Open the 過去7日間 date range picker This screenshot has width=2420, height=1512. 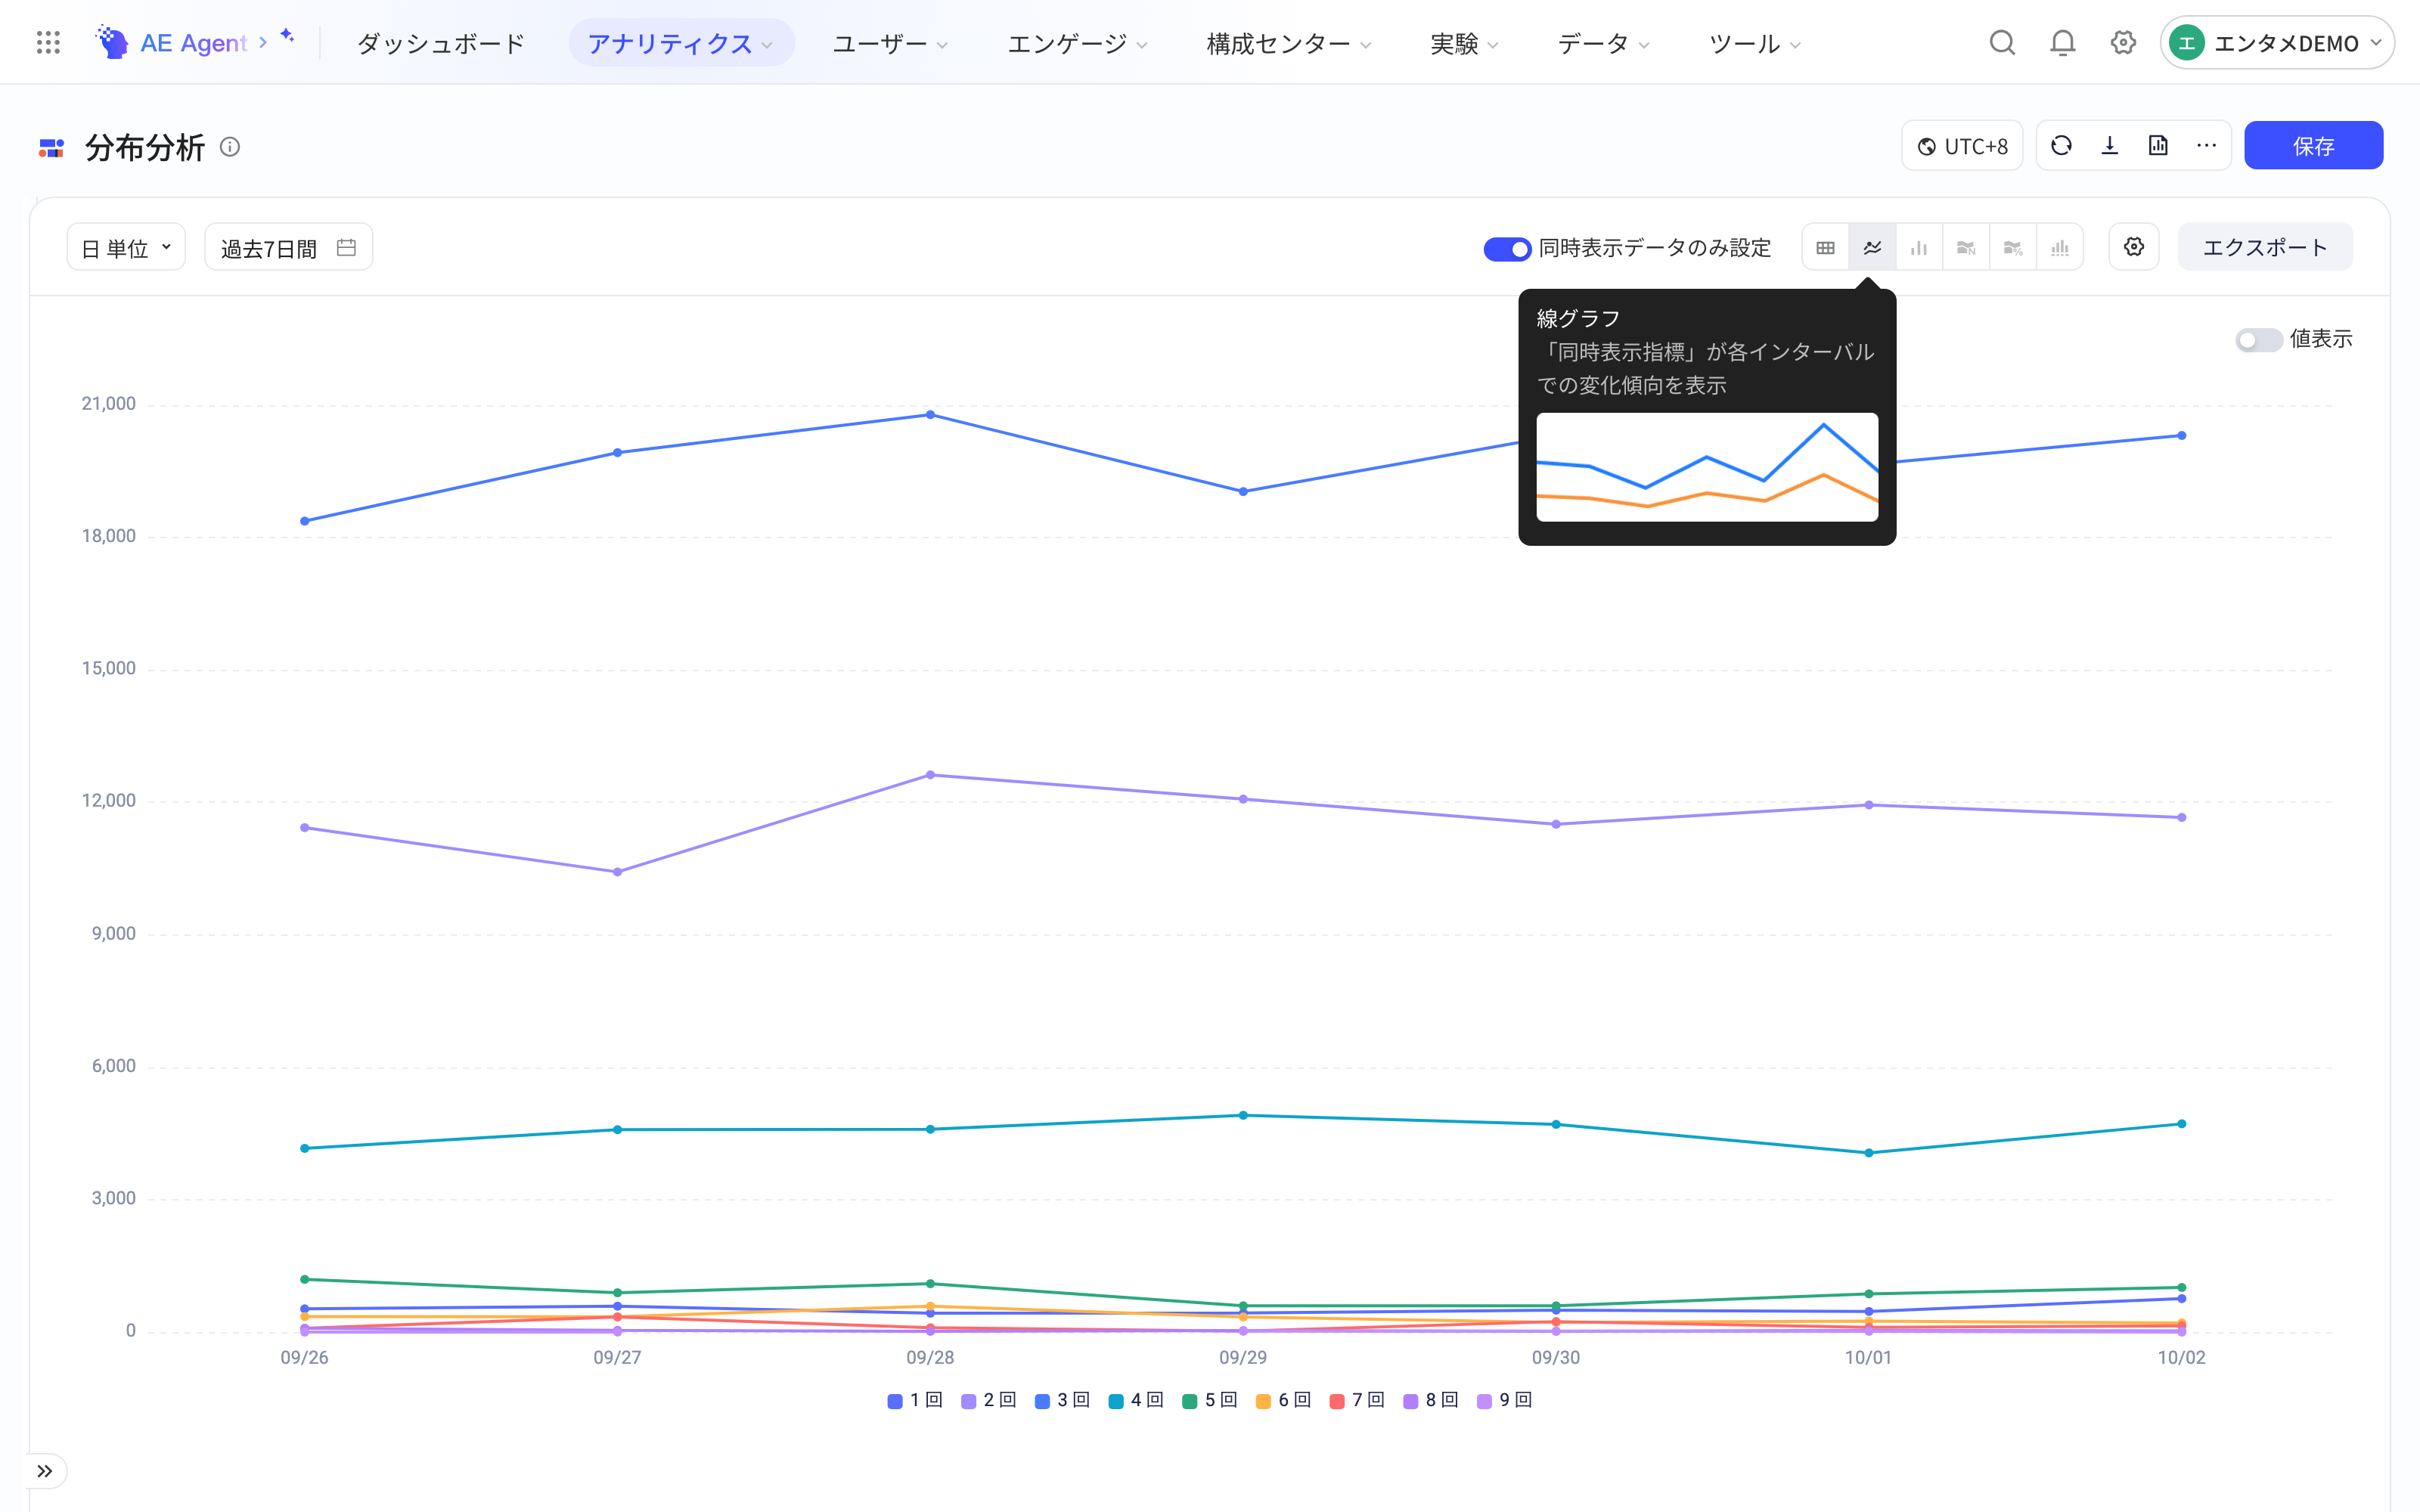click(288, 247)
